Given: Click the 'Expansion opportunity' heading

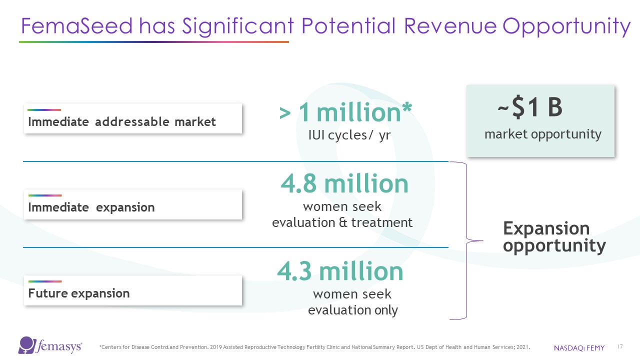Looking at the screenshot, I should [554, 237].
